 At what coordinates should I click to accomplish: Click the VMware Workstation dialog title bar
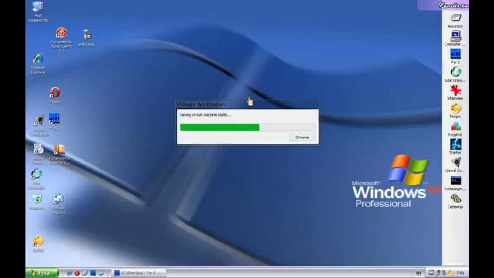coord(247,104)
